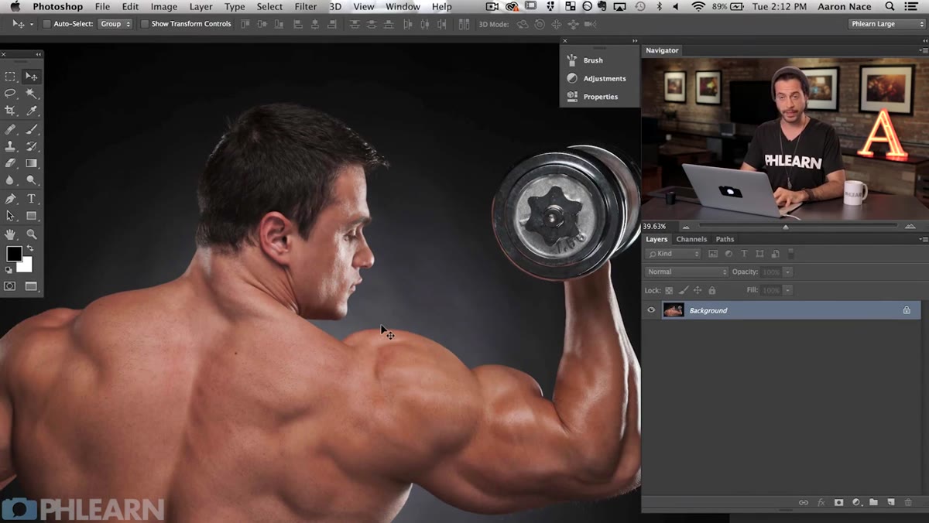Toggle adjustment layer filter
929x523 pixels.
[728, 254]
